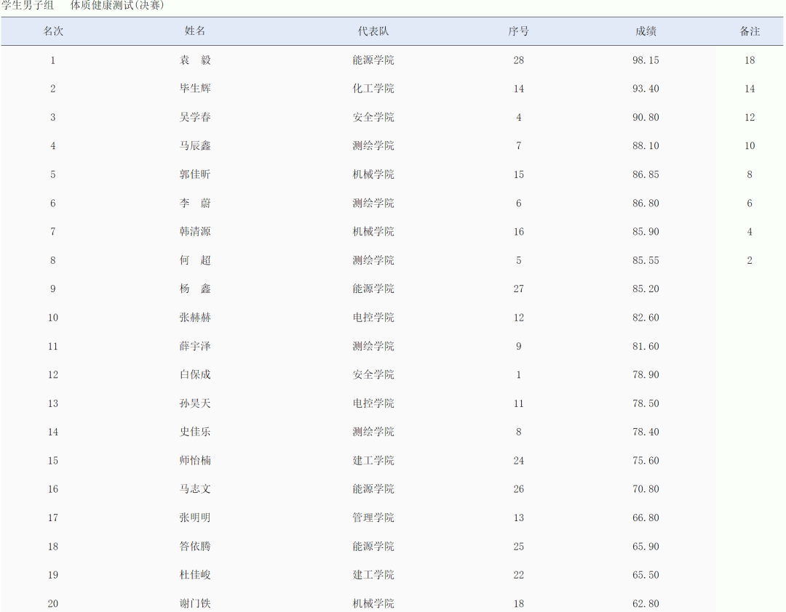Select the name 谢门铁 in last row

pyautogui.click(x=195, y=603)
